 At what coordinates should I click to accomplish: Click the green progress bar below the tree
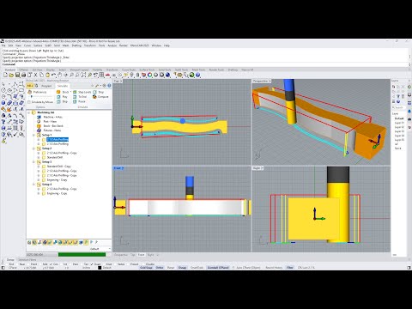click(x=82, y=254)
